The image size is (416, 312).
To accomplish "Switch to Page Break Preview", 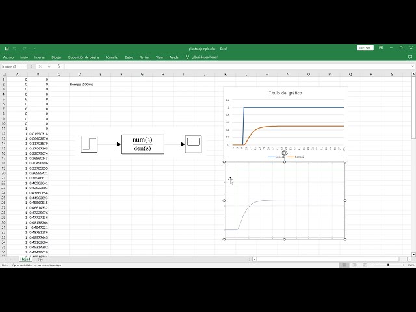I will coord(365,265).
